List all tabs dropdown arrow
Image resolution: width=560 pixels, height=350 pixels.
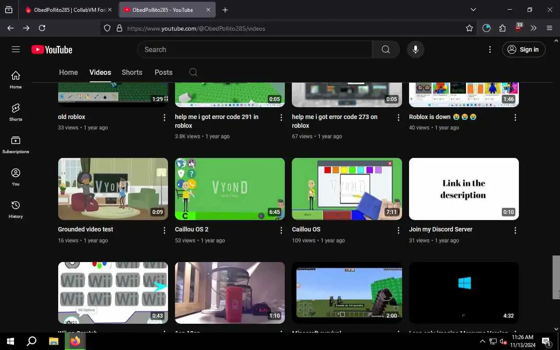tap(473, 10)
